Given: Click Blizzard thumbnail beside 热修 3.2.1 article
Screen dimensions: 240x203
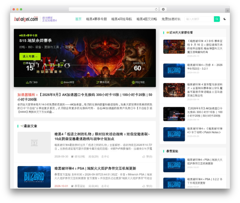Looking at the screenshot, I should [x=174, y=71].
